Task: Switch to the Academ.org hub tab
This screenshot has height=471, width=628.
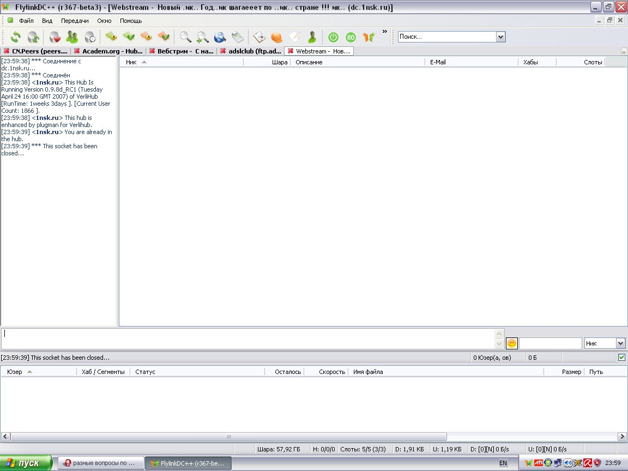Action: point(109,51)
